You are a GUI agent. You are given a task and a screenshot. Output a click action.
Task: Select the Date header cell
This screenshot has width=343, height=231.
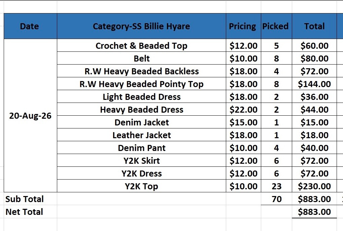(30, 26)
